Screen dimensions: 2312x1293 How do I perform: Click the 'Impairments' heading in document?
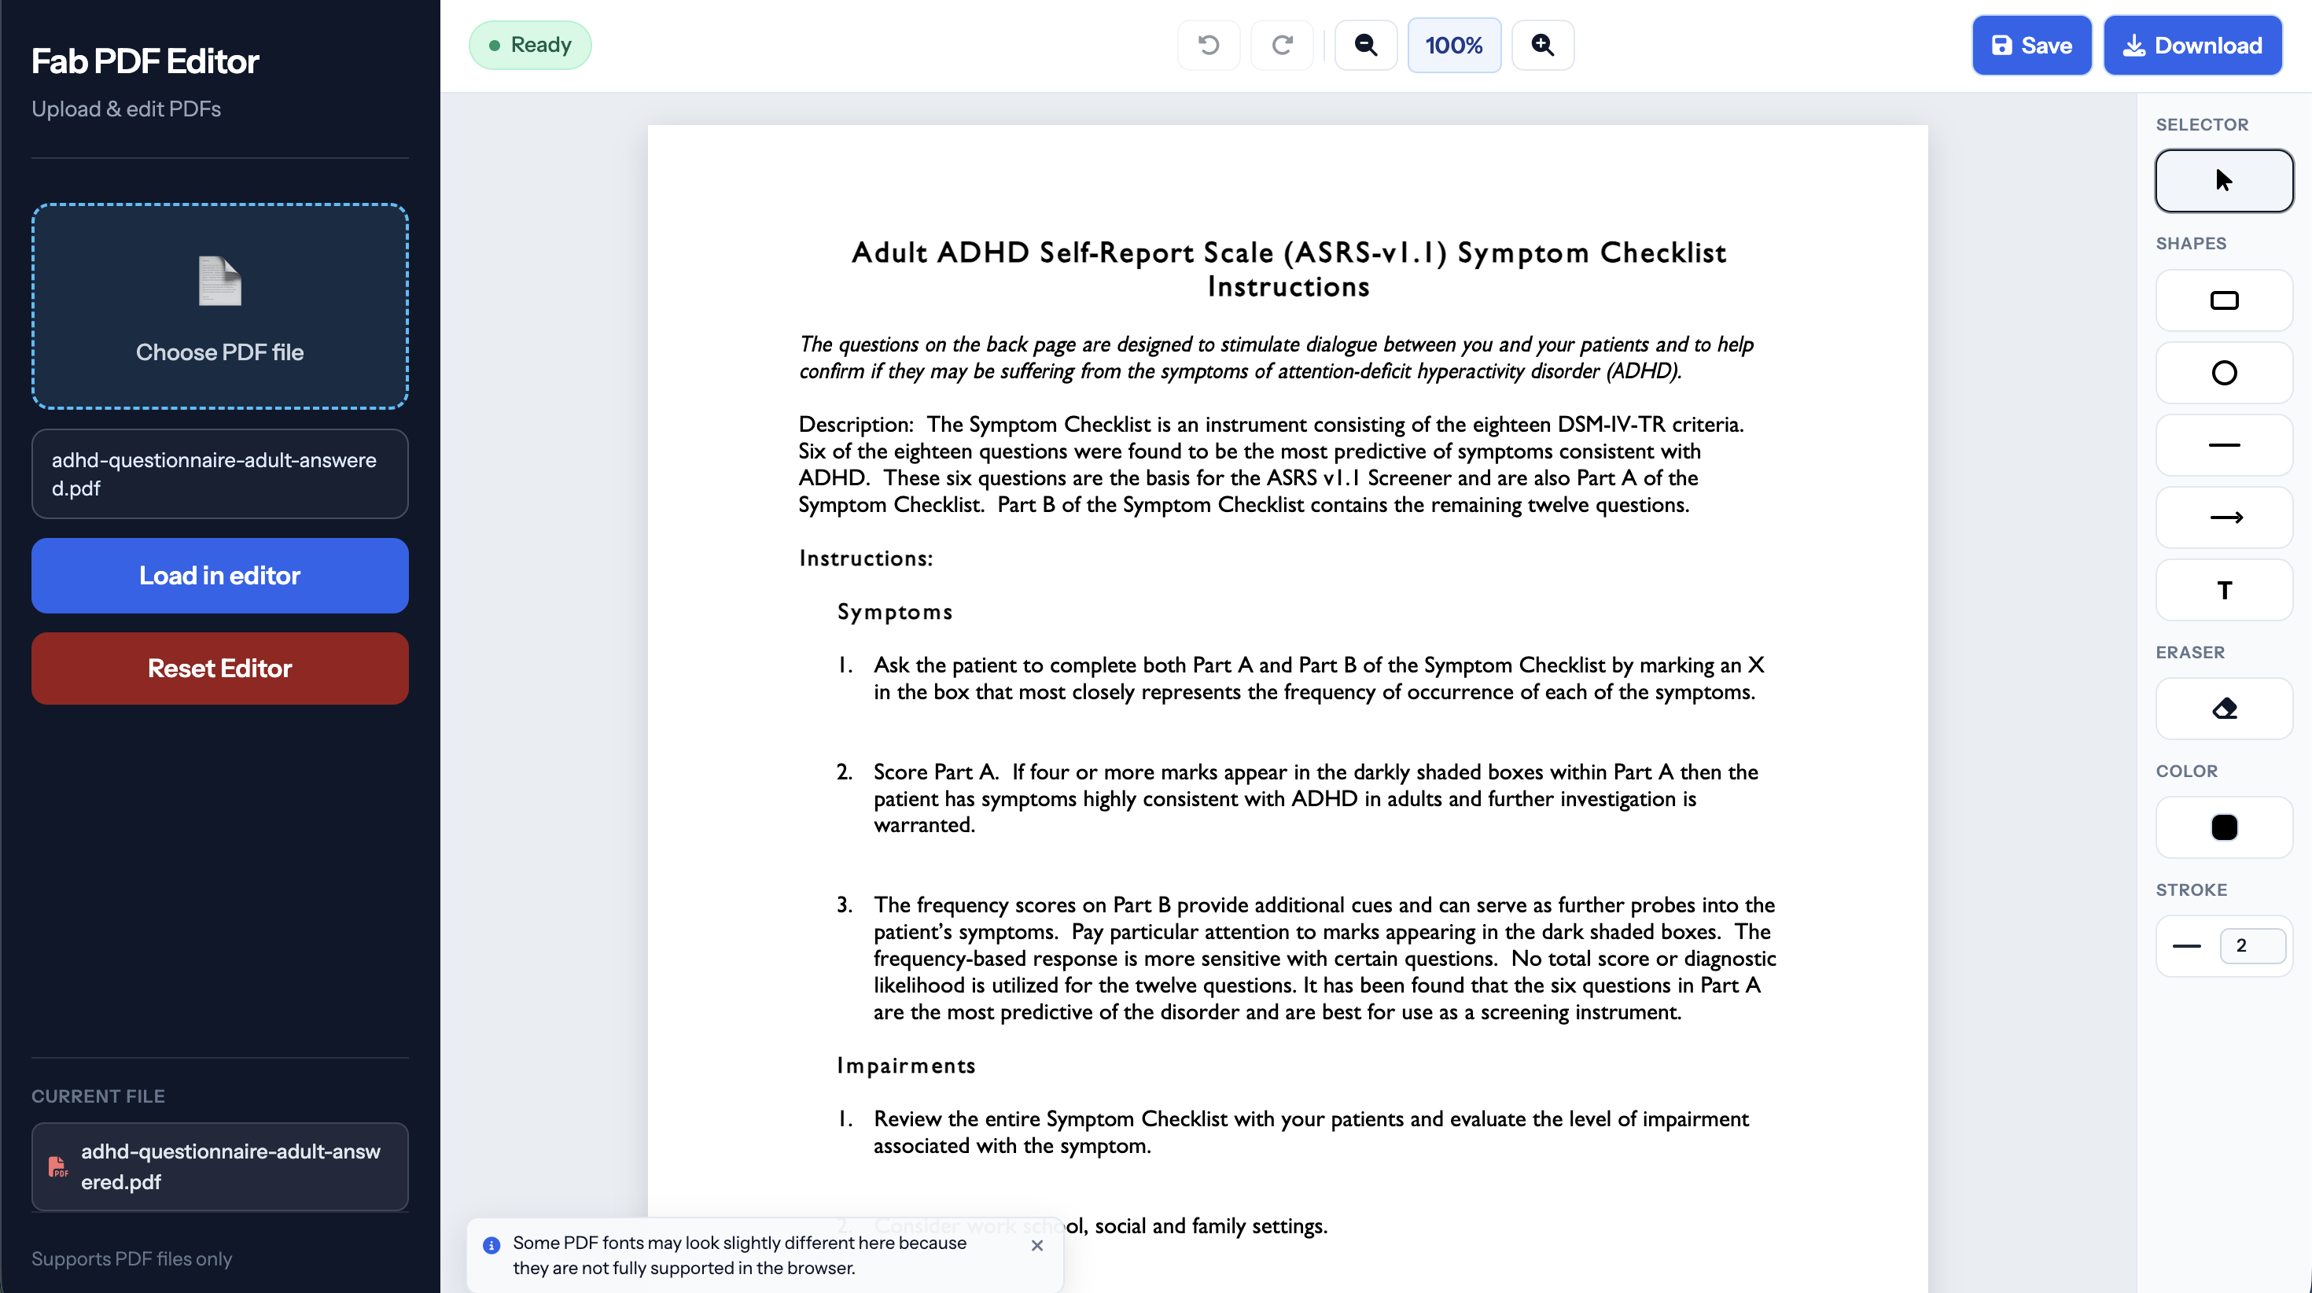[906, 1065]
